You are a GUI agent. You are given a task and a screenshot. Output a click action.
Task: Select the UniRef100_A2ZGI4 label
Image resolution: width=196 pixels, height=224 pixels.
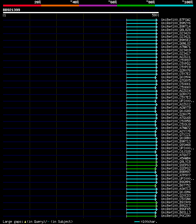[x=176, y=91]
